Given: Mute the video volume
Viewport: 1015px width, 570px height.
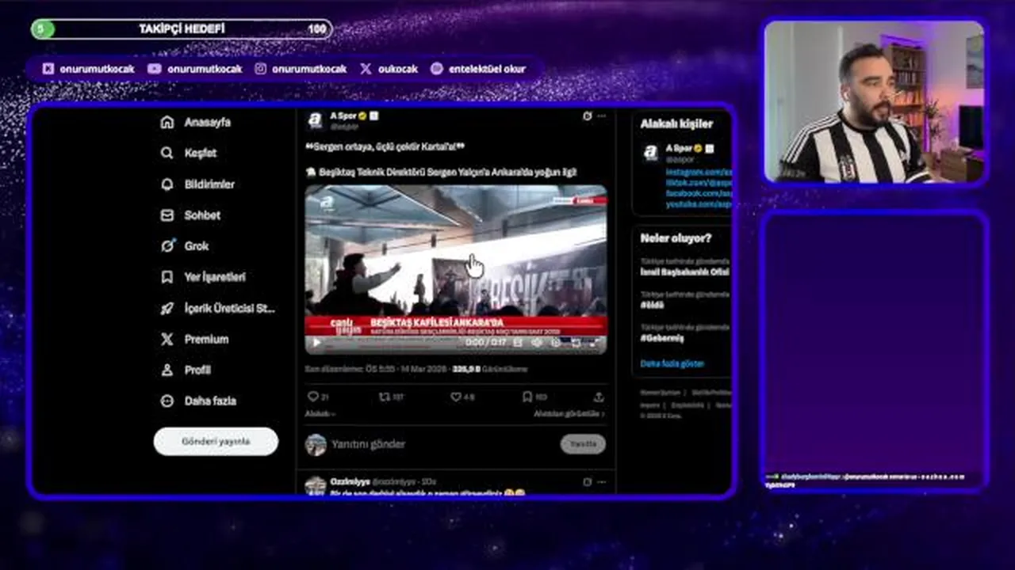Looking at the screenshot, I should click(x=537, y=343).
